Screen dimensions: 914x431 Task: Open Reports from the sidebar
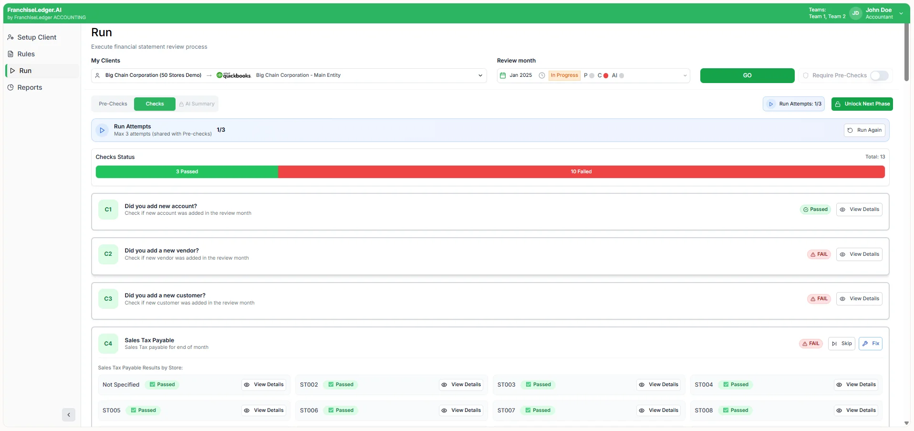[x=30, y=87]
